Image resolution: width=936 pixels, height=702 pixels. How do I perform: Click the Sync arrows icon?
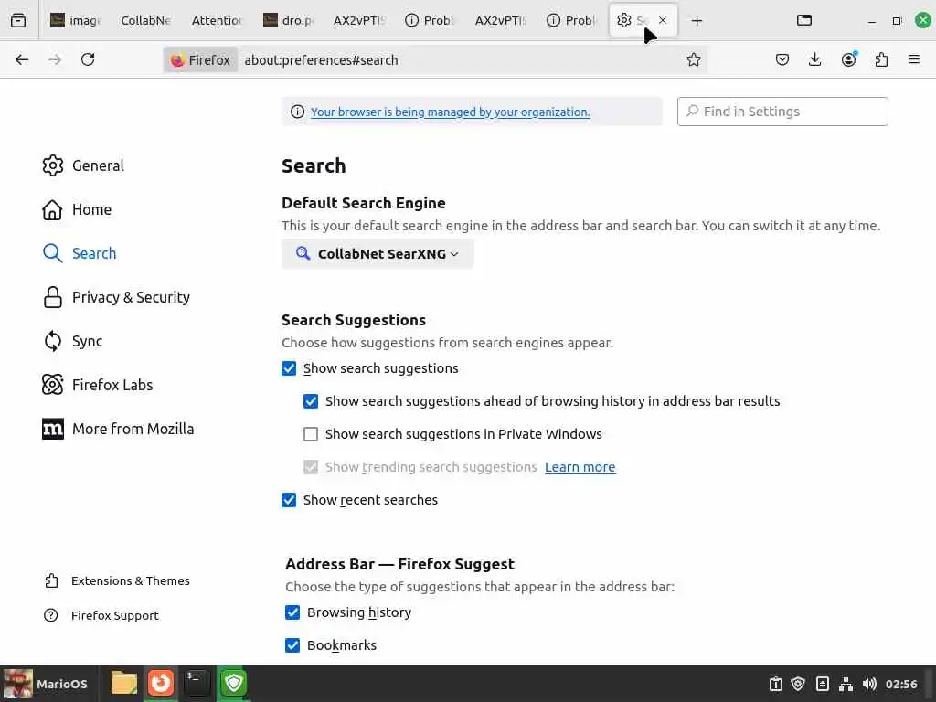(52, 341)
